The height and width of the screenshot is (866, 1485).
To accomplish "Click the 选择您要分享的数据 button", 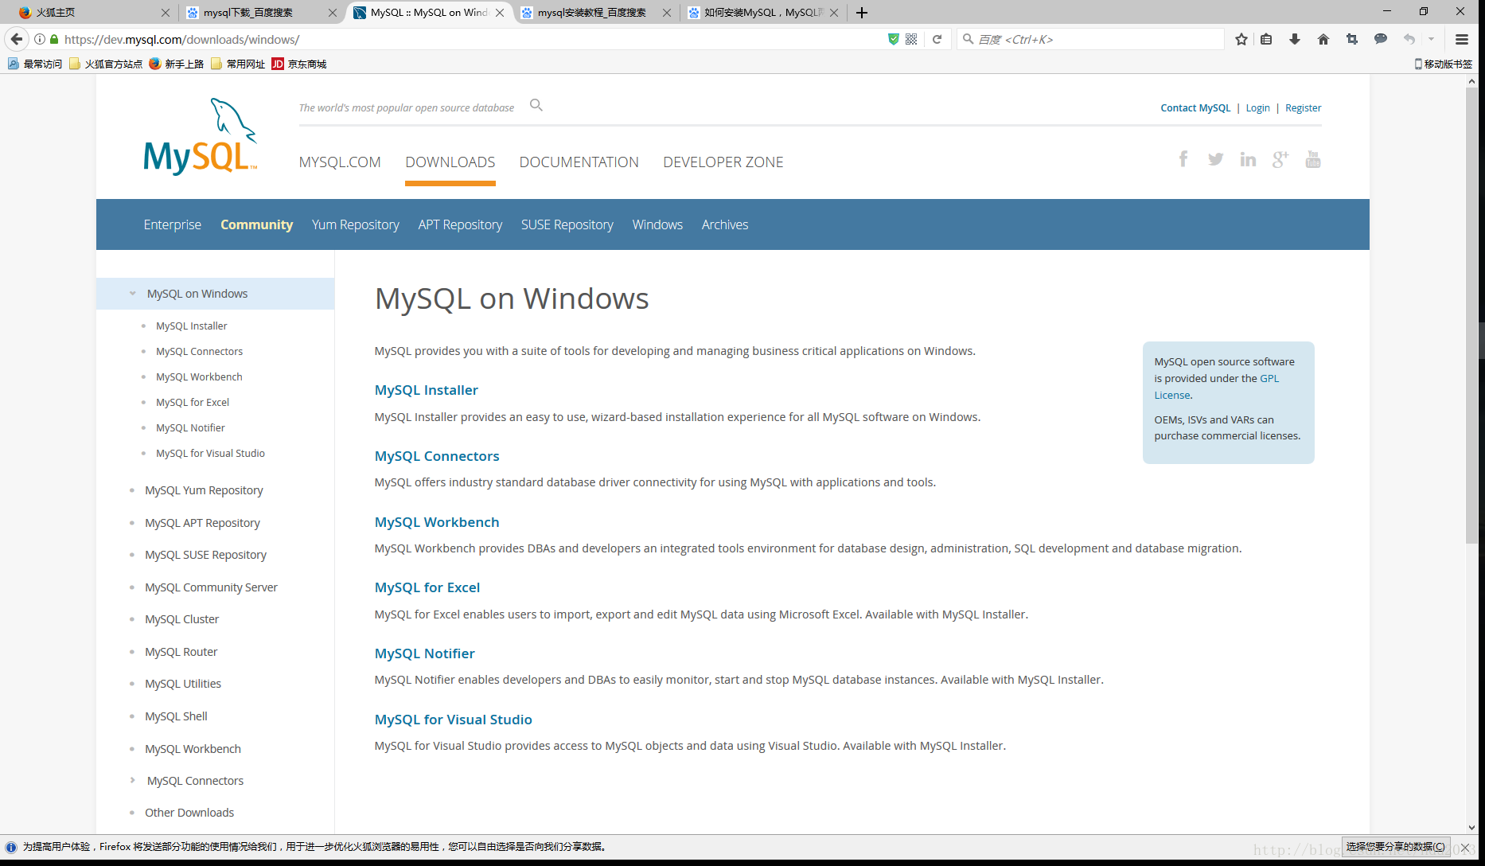I will click(1396, 847).
